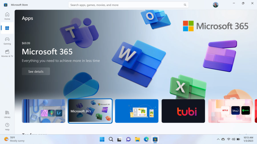Click the See details button
This screenshot has height=144, width=257.
click(x=36, y=71)
